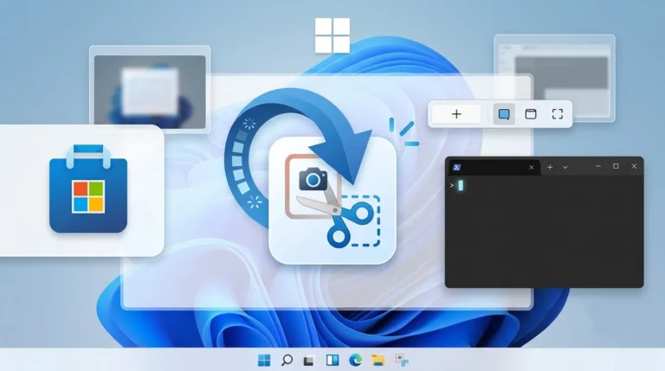665x371 pixels.
Task: Click the New snip plus button
Action: pos(456,114)
